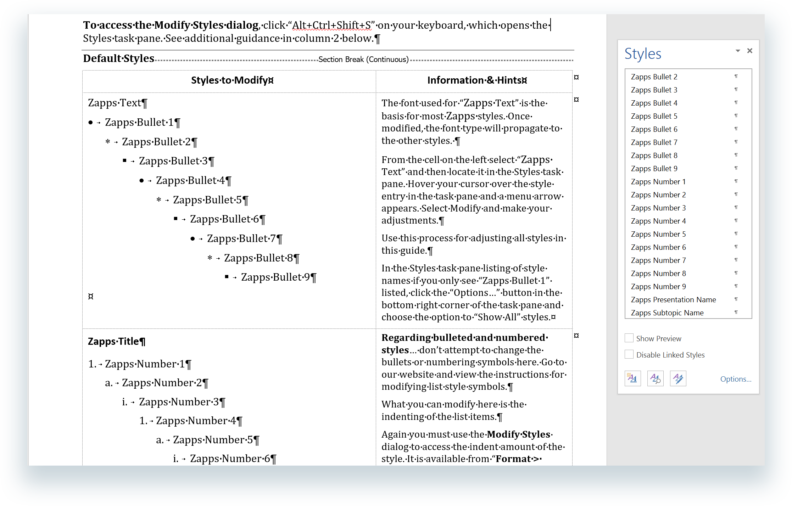Screen dimensions: 792x506
Task: Toggle the Disable Linked Styles checkbox
Action: coord(629,354)
